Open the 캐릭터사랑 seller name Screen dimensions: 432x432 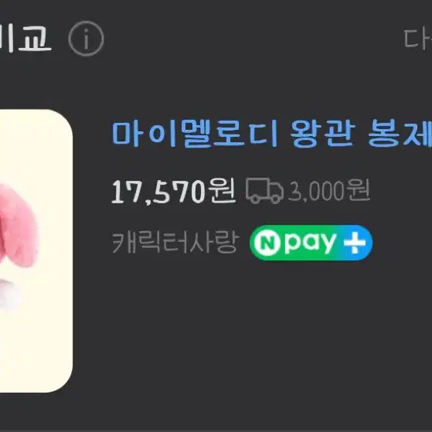click(175, 243)
